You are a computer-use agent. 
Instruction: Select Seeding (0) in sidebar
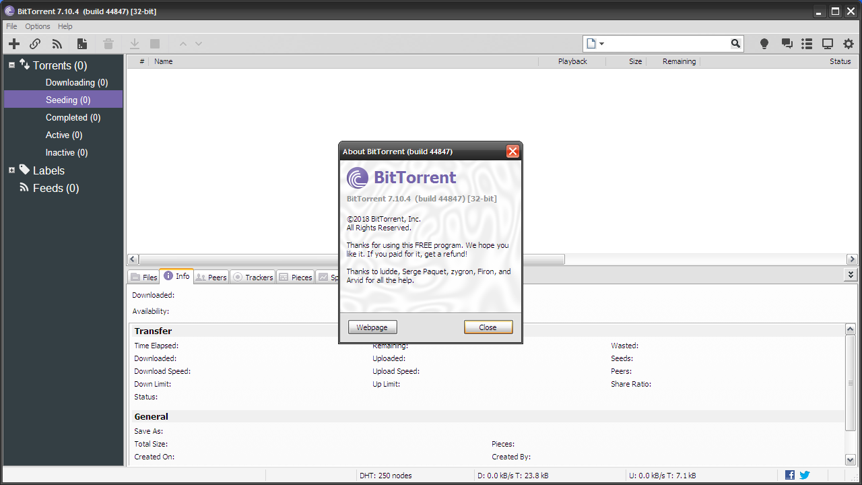[63, 100]
